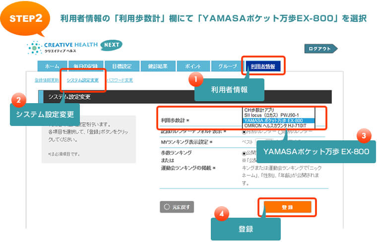Screen dimensions: 377x242
Task: Open the ホーム tab
Action: click(x=52, y=66)
